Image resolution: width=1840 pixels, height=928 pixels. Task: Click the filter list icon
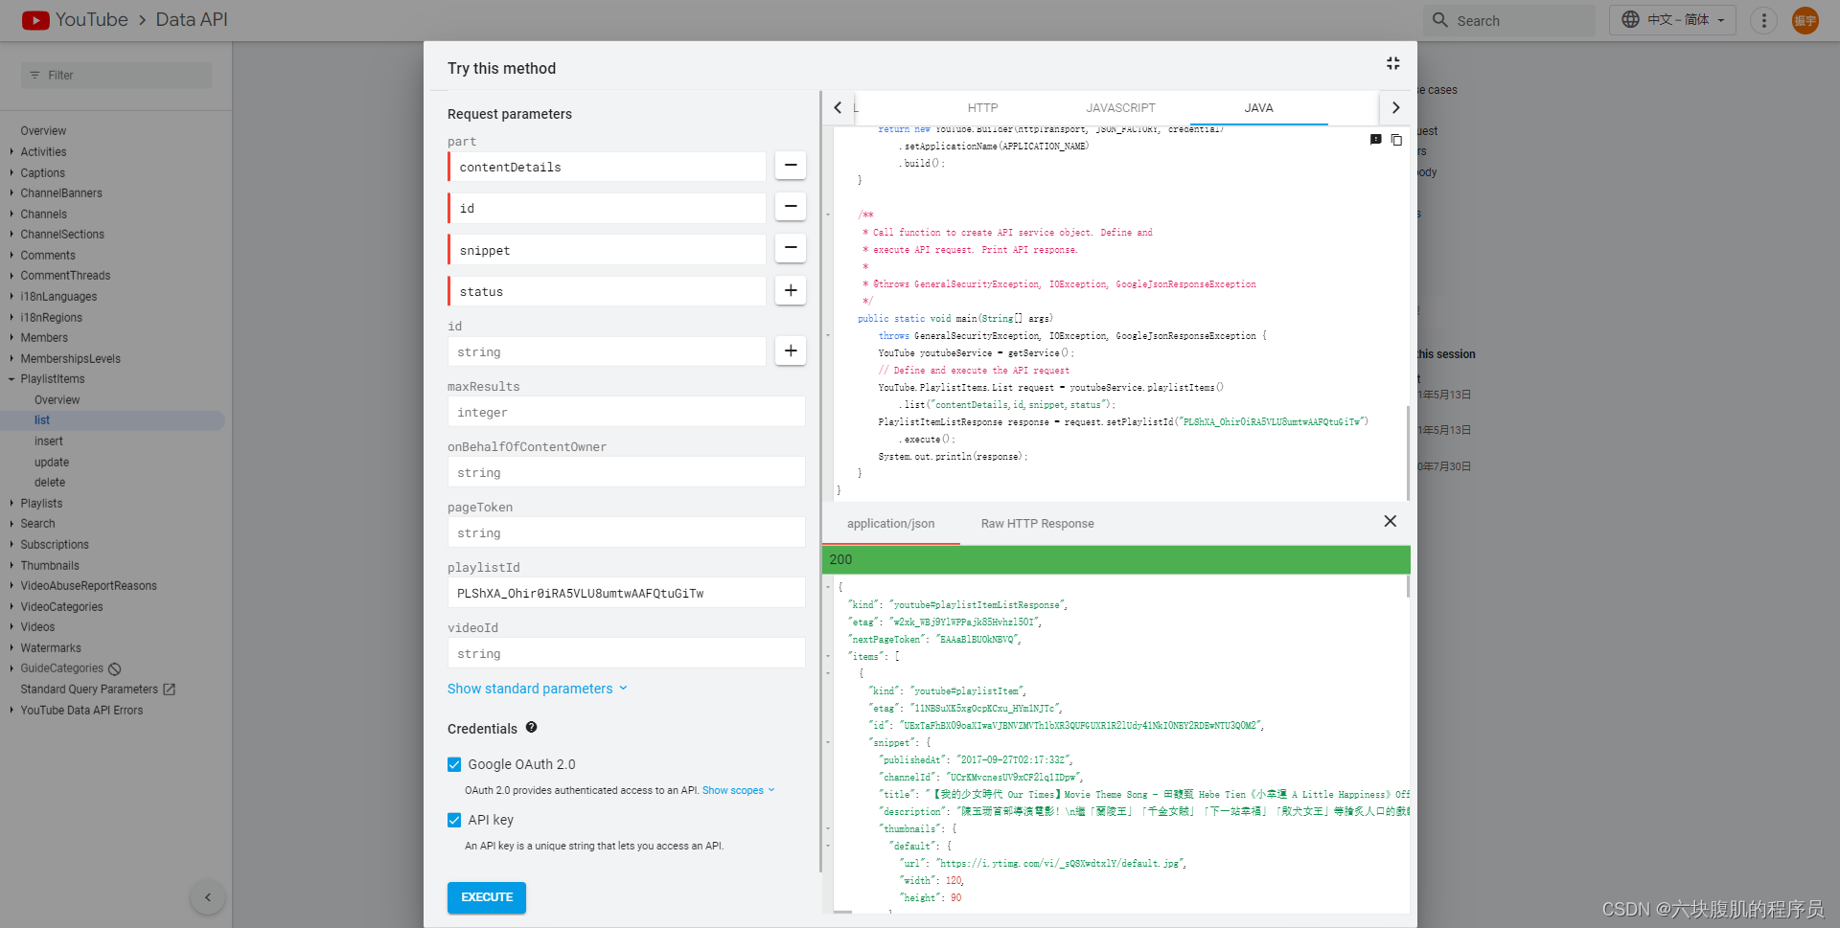pyautogui.click(x=35, y=75)
